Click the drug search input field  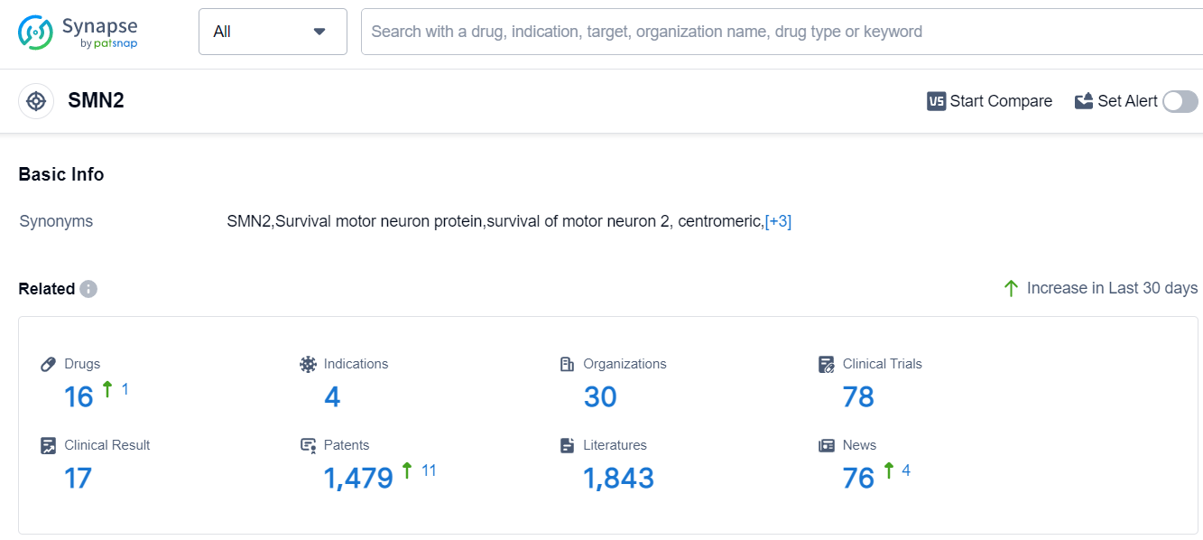click(776, 32)
